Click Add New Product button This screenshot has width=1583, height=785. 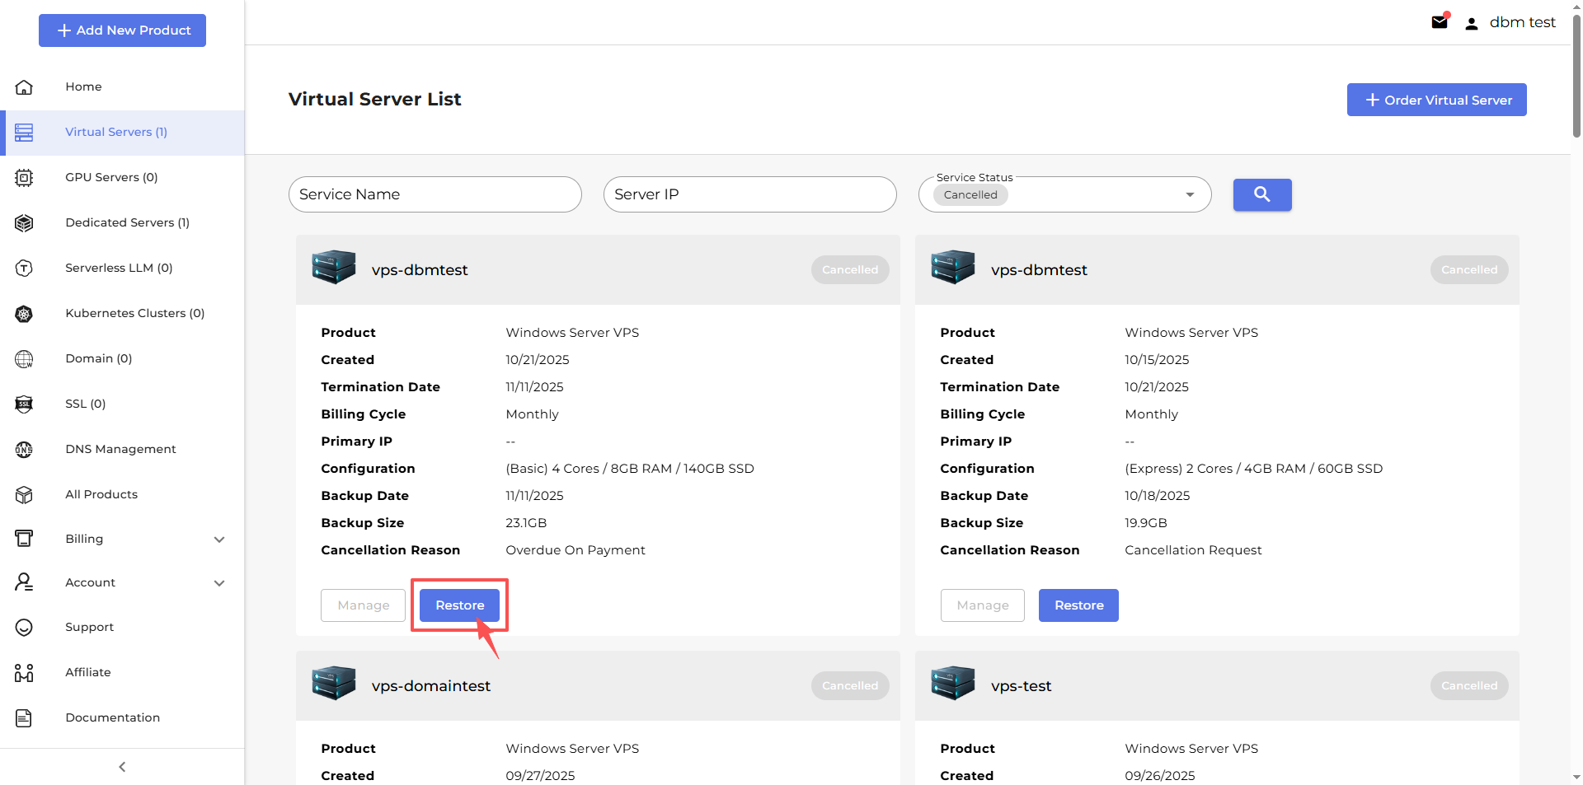(122, 30)
